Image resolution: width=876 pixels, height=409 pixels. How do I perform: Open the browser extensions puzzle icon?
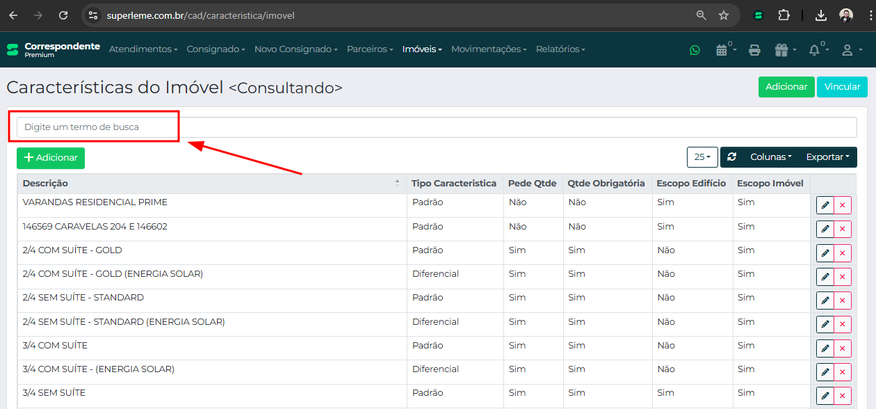pyautogui.click(x=784, y=15)
